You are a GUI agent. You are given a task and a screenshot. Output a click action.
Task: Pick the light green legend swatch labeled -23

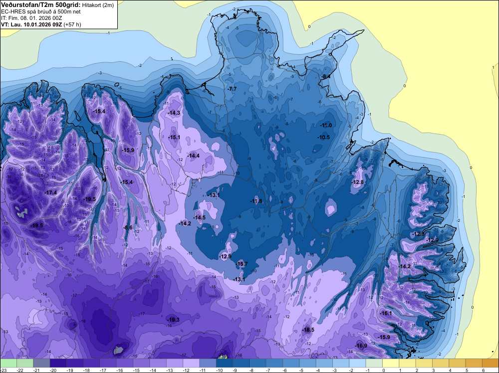[x=8, y=363]
